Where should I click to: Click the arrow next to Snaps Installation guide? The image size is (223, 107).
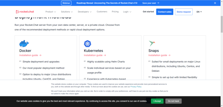[169, 55]
